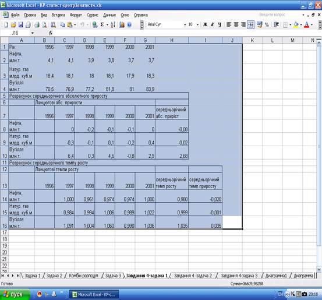Apply percent style format

pos(267,24)
